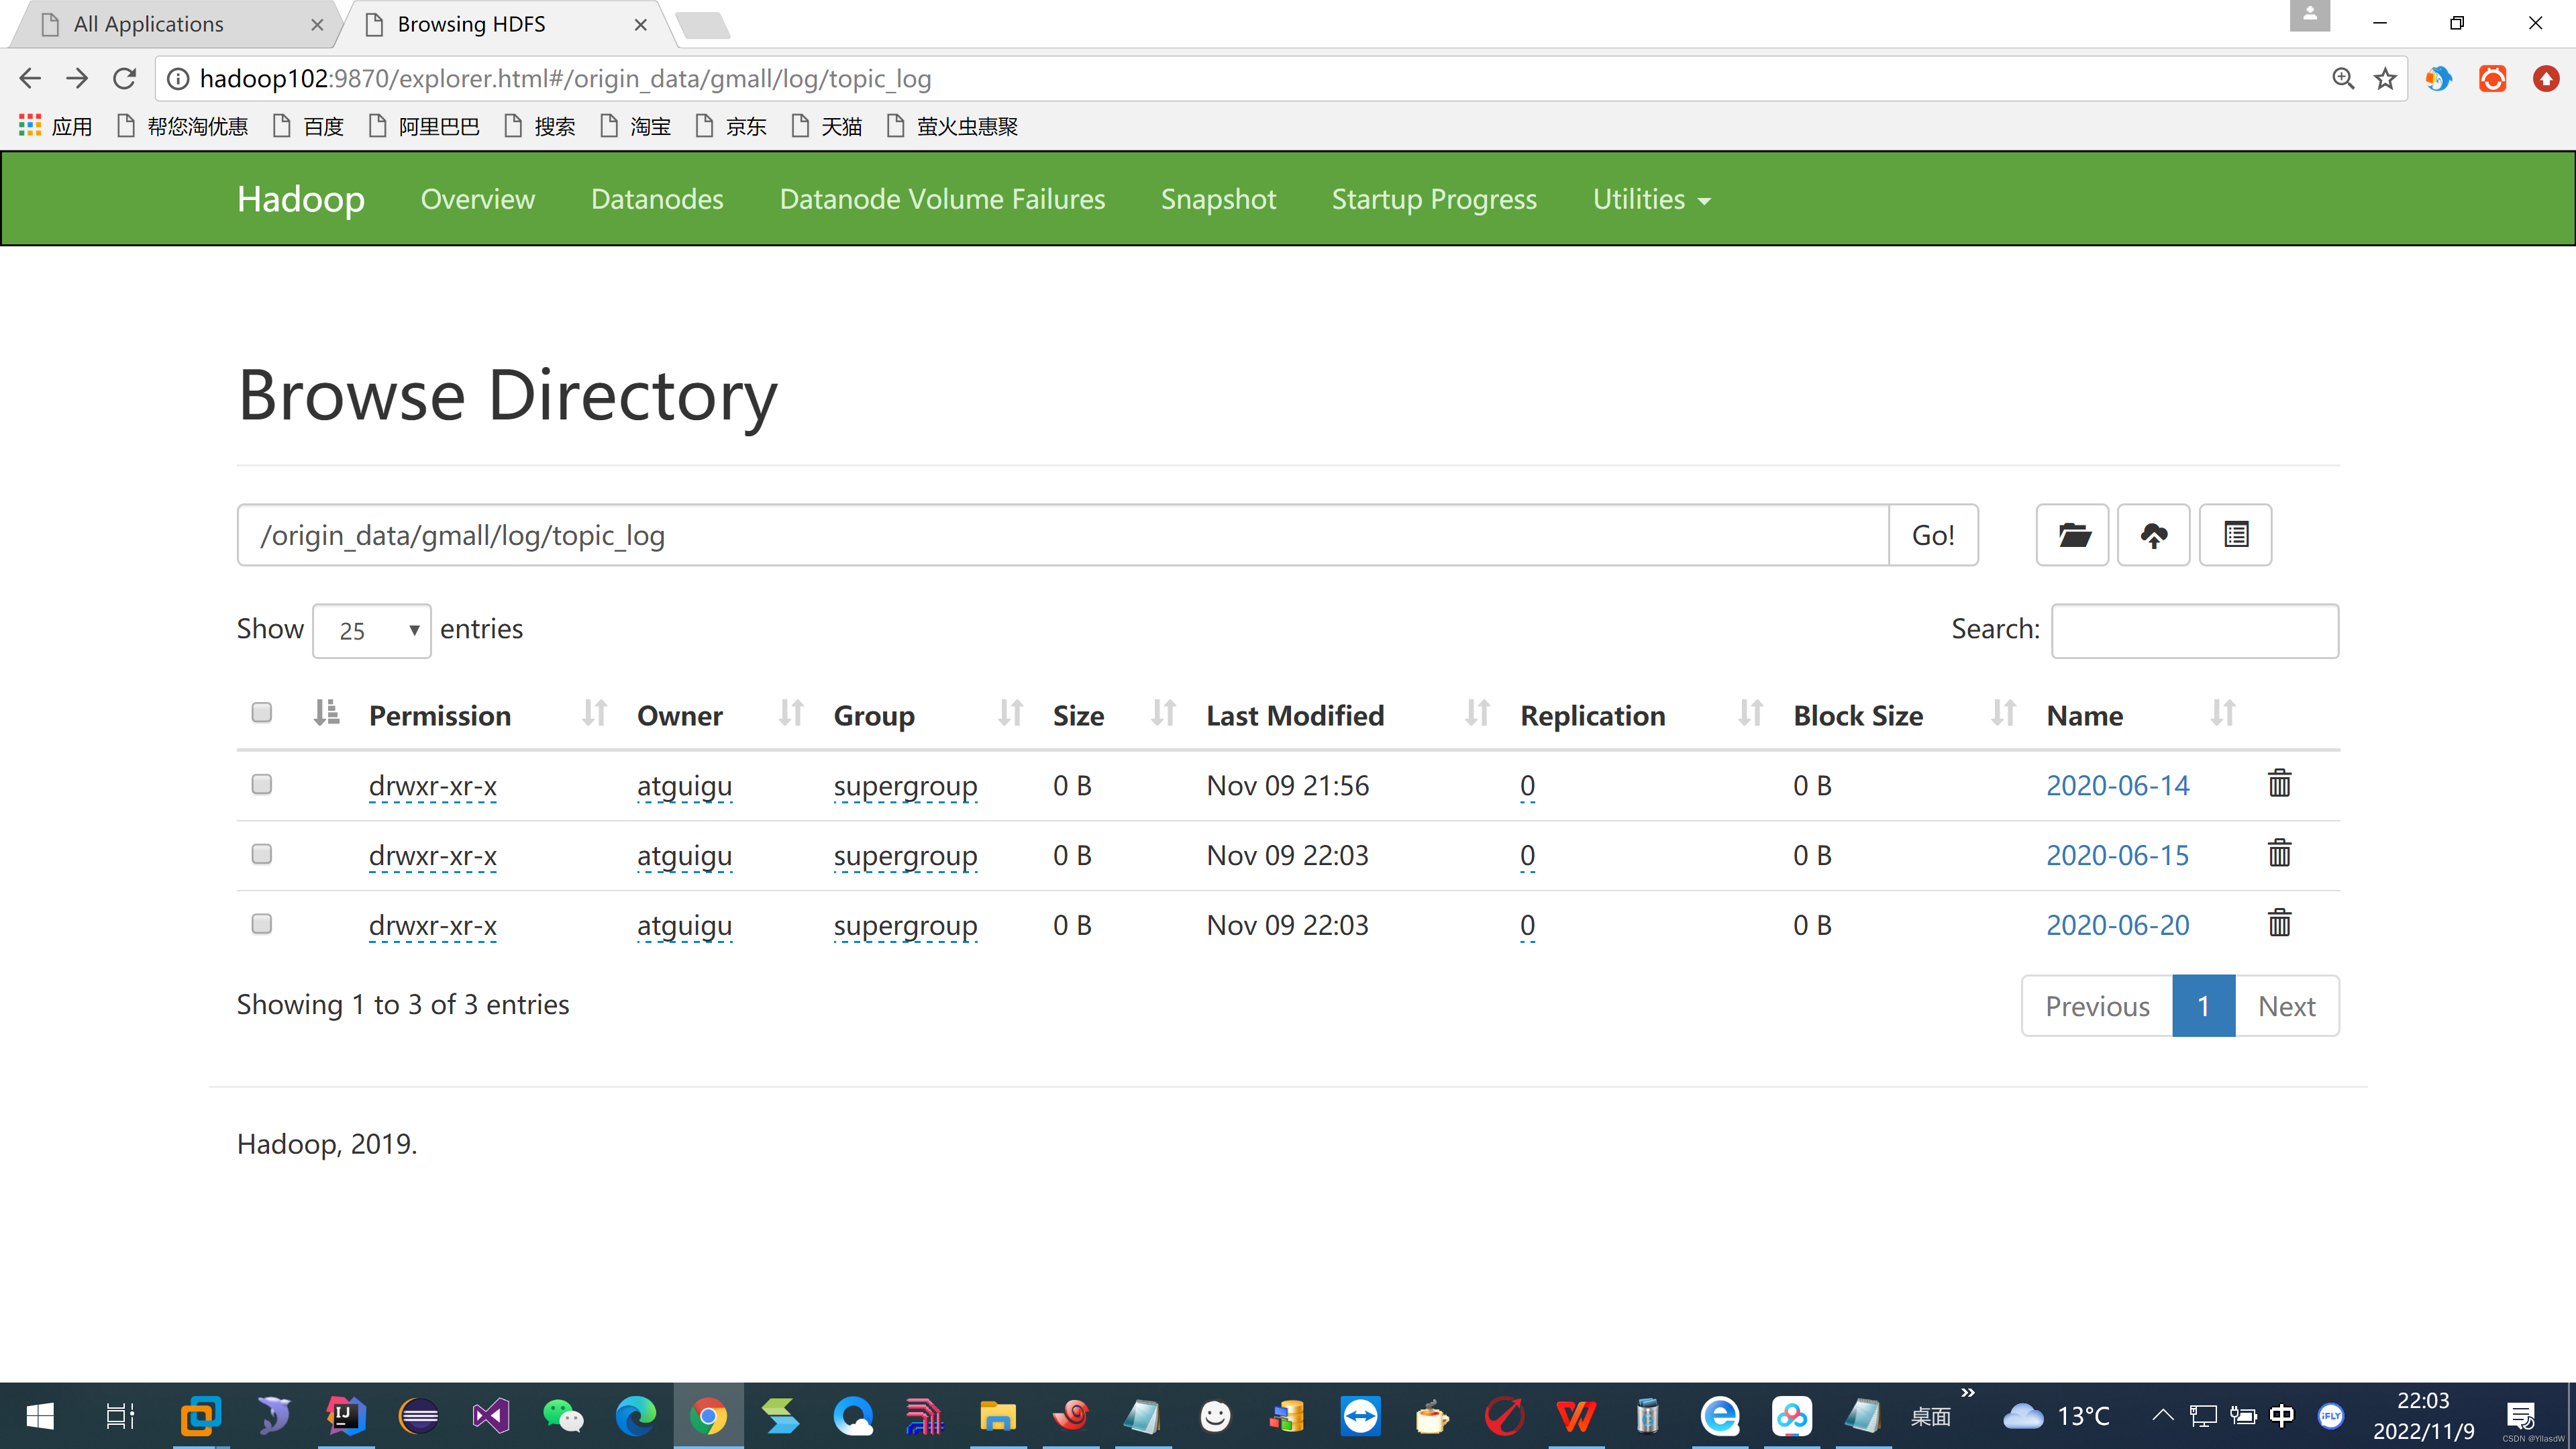This screenshot has width=2576, height=1449.
Task: Click Go! to navigate to path
Action: [x=1934, y=534]
